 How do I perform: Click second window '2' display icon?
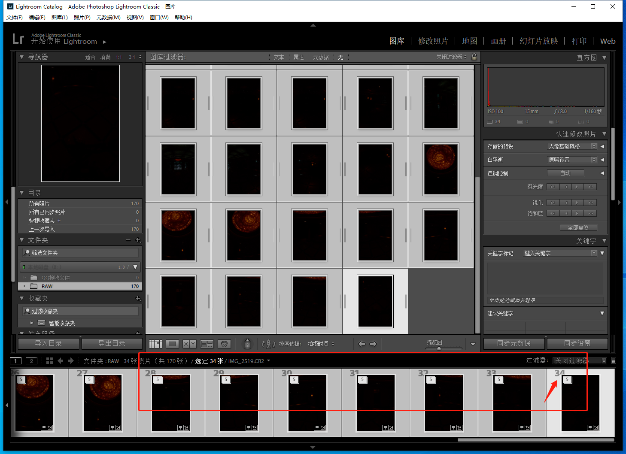click(x=32, y=361)
